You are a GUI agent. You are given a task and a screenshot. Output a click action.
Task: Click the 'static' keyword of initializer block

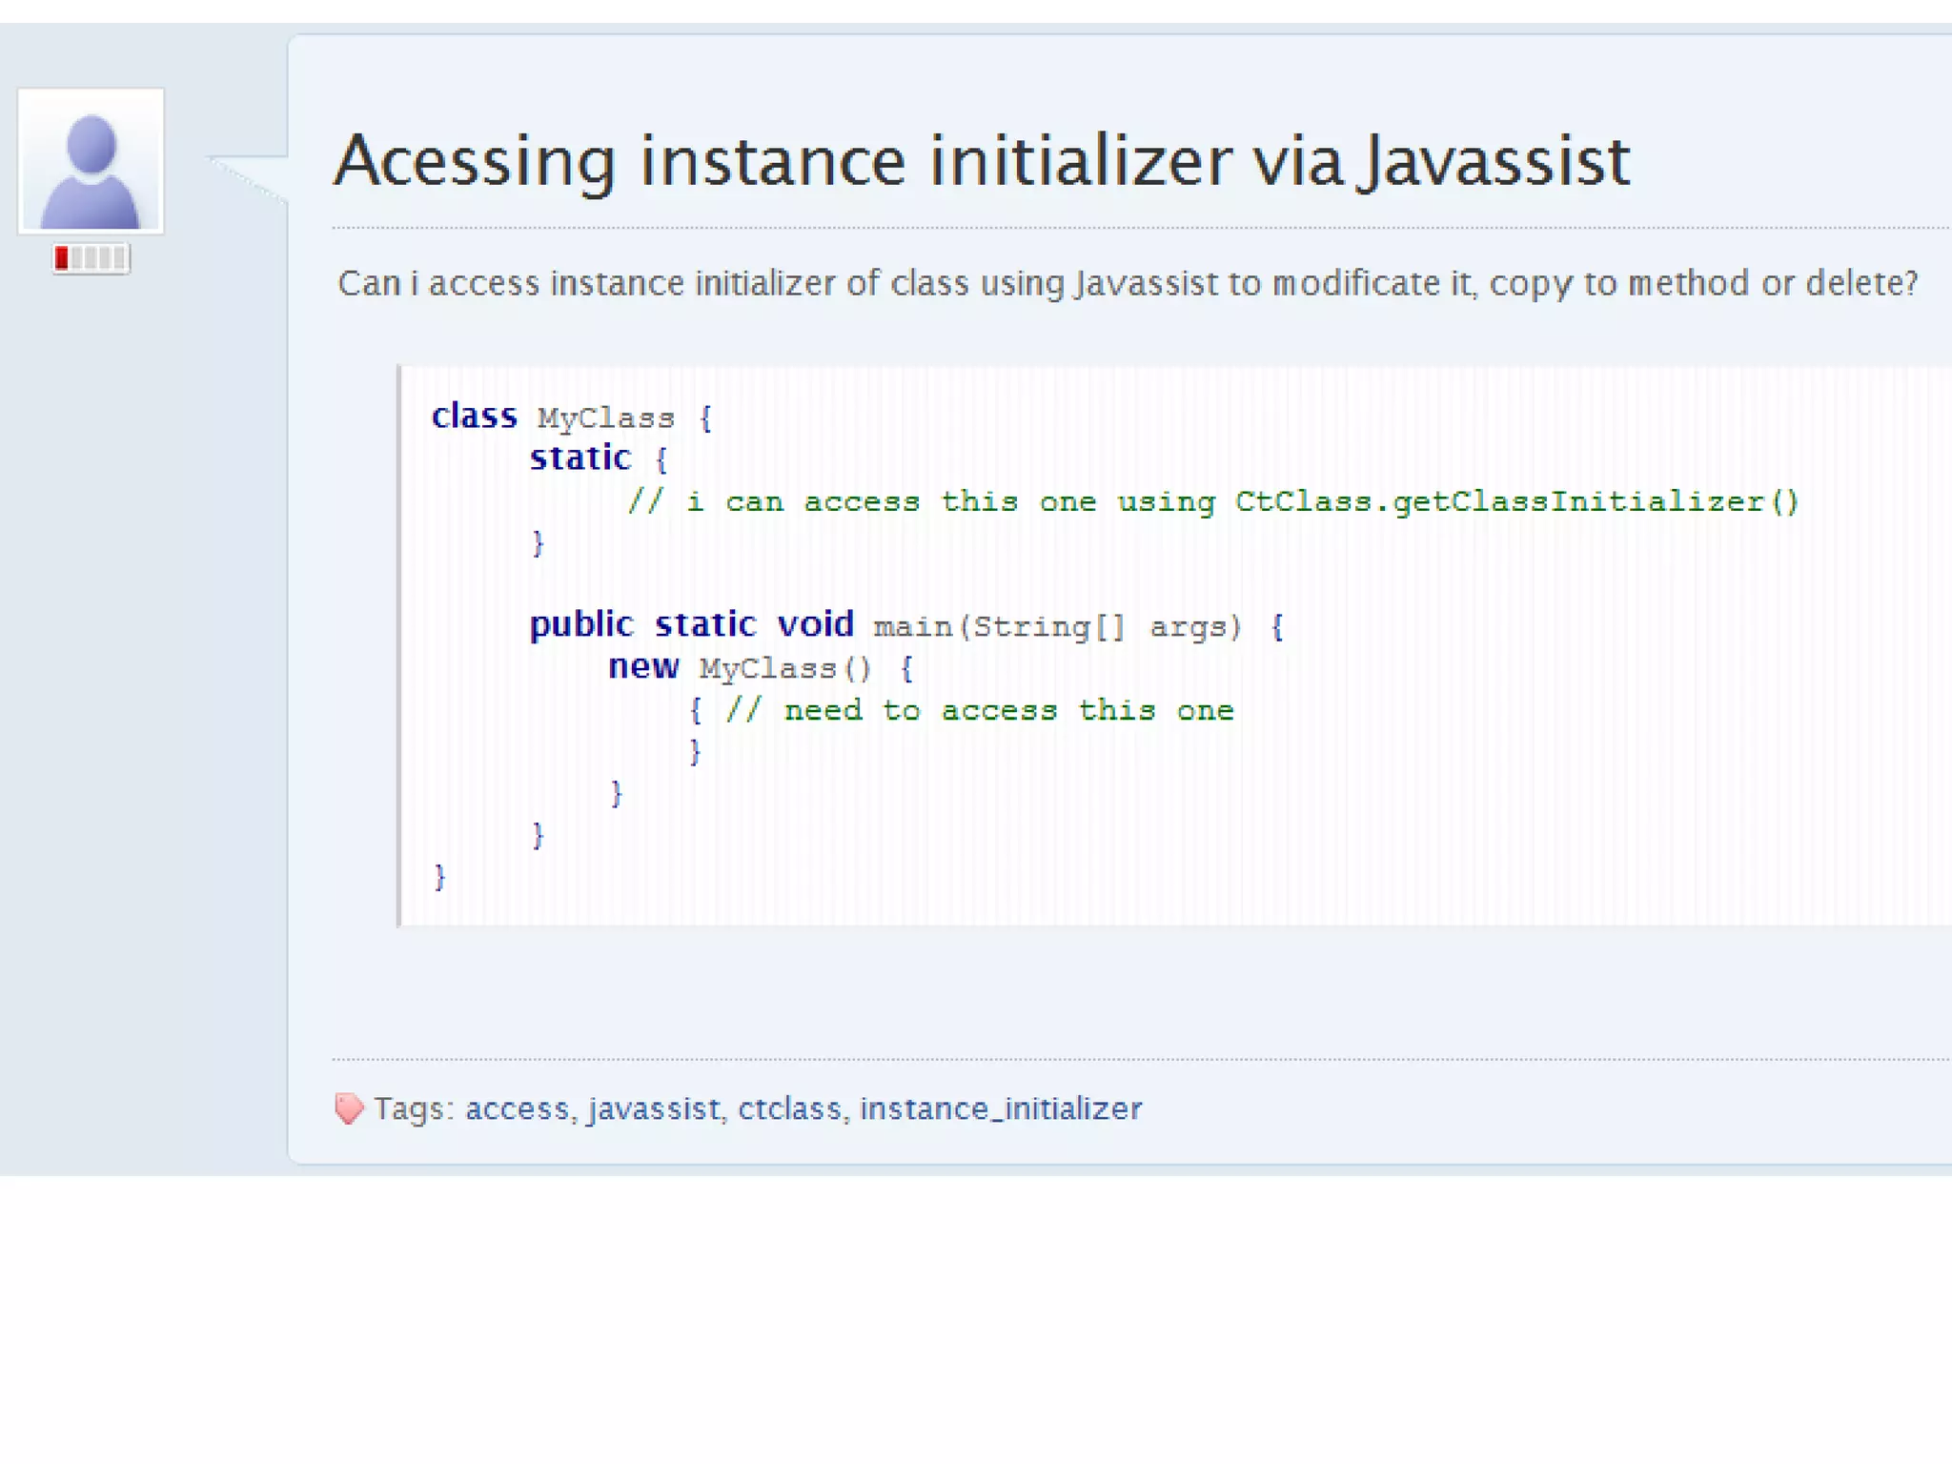(579, 458)
